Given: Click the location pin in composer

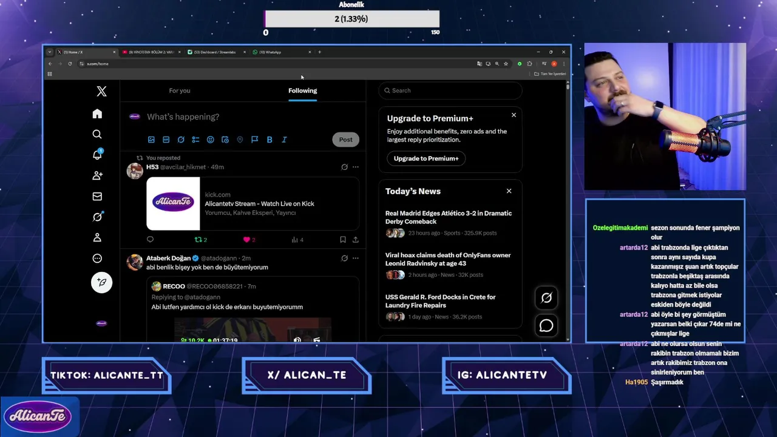Looking at the screenshot, I should pos(240,140).
